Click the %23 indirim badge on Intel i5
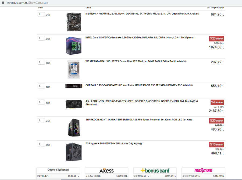Image resolution: width=242 pixels, height=180 pixels. coord(216,39)
